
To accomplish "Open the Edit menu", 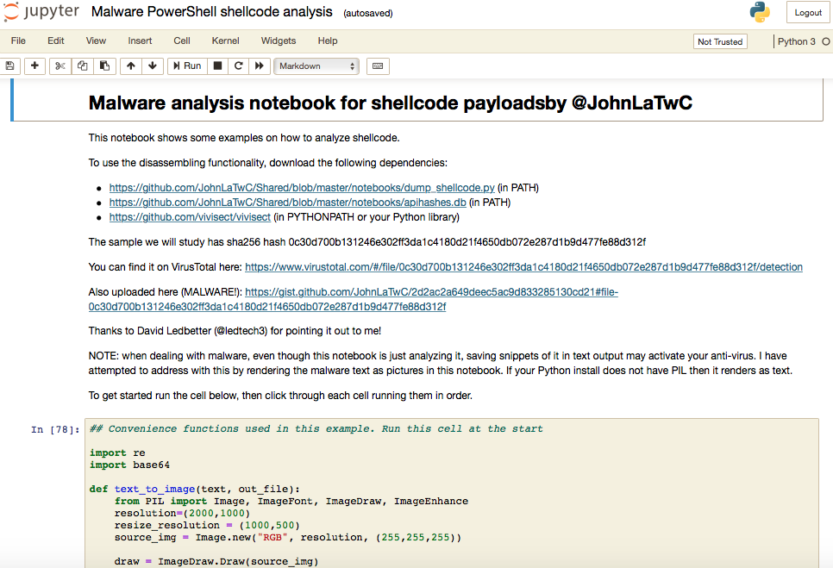I will click(56, 41).
